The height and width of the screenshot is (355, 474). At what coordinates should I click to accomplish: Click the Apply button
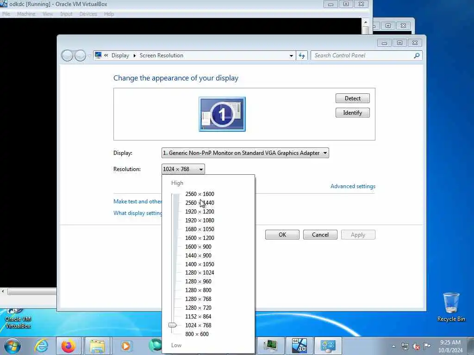point(358,235)
